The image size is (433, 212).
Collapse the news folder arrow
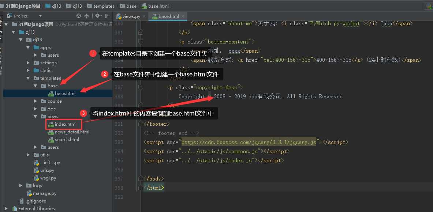(36, 117)
